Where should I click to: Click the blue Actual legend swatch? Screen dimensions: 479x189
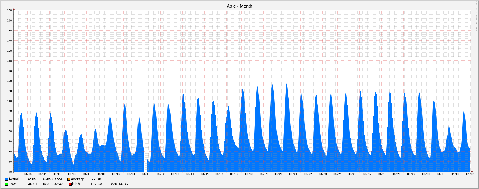[x=6, y=179]
